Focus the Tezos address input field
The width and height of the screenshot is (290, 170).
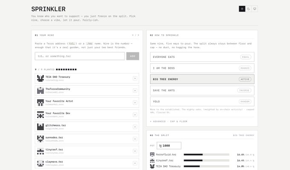pos(80,56)
